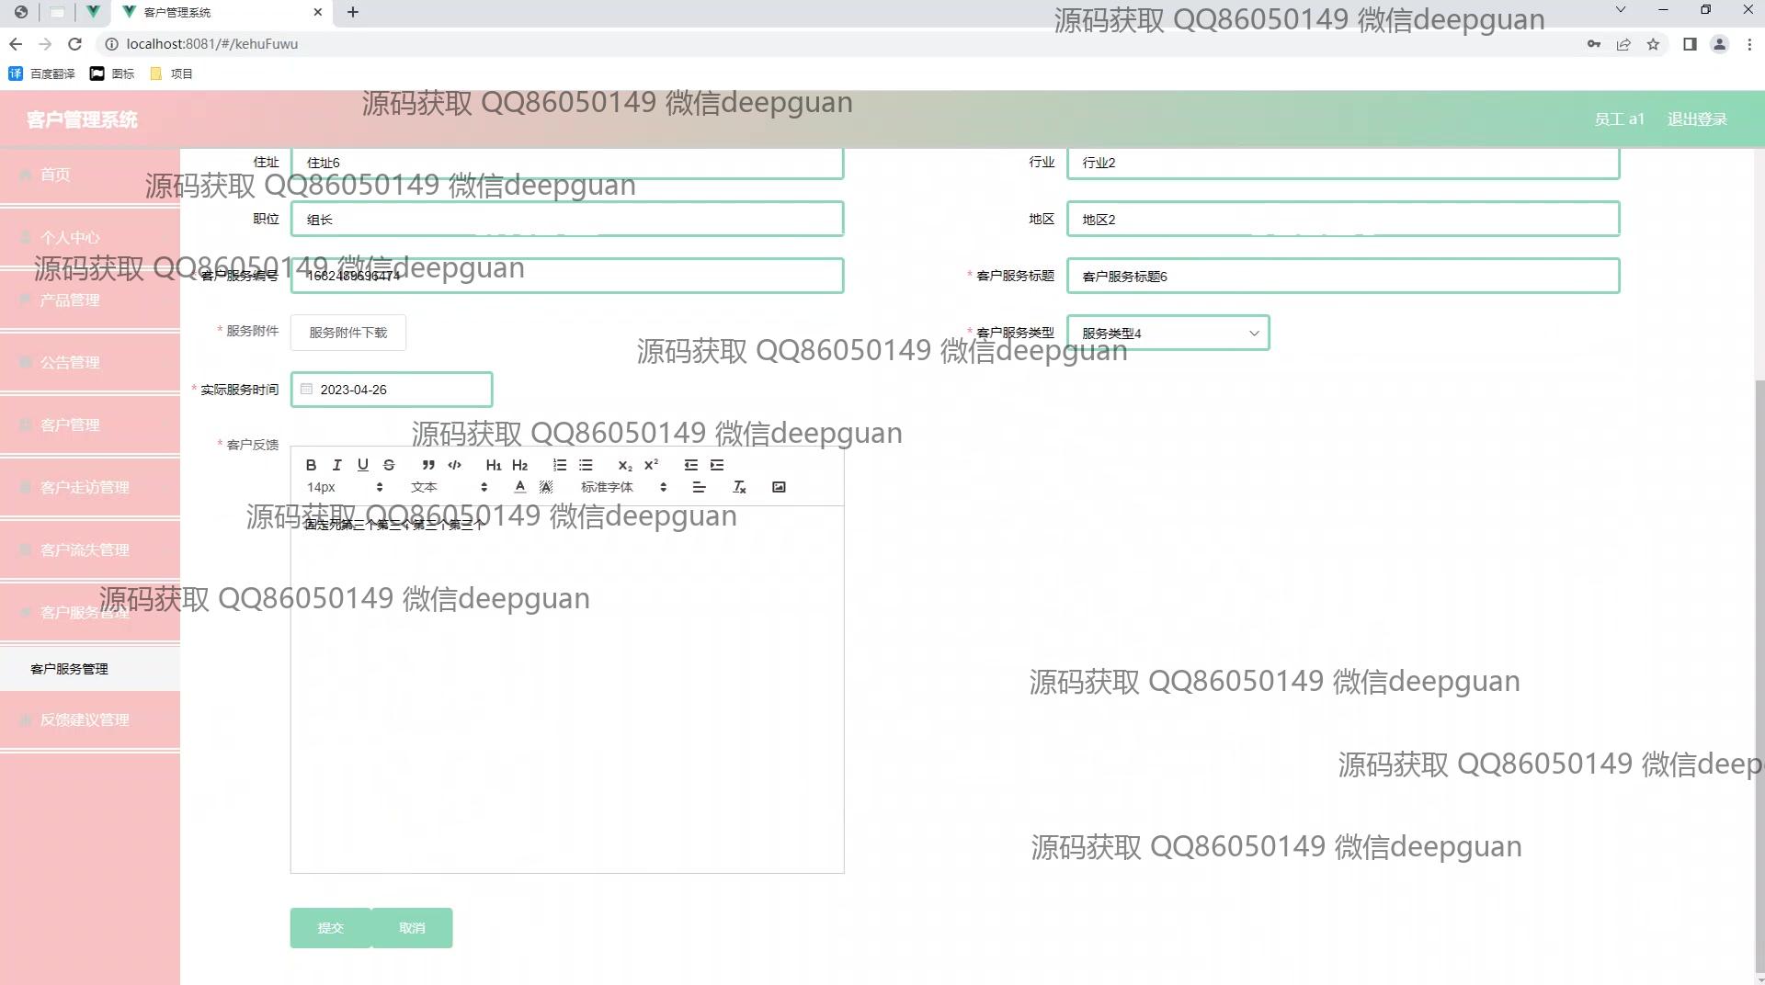Screen dimensions: 1765x985
Task: Open the 项目 bookmarks folder
Action: pyautogui.click(x=172, y=74)
